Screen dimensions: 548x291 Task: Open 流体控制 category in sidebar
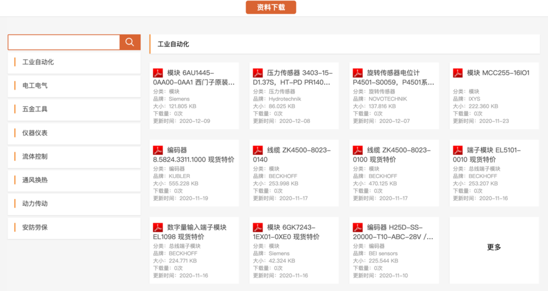35,156
